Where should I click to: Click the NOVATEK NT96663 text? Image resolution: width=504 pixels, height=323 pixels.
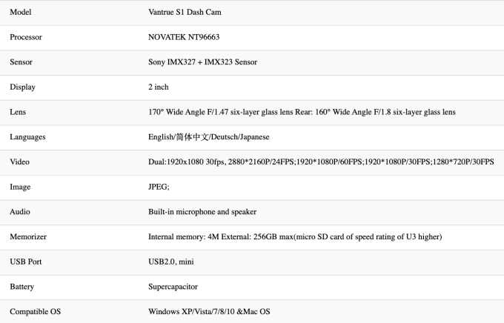point(184,37)
